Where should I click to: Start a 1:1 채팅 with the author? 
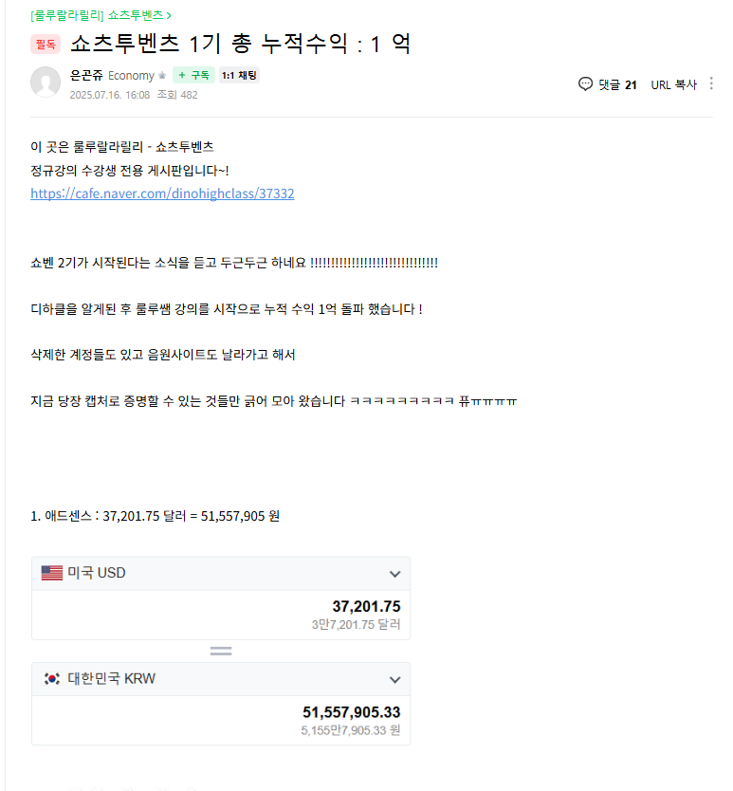point(239,75)
